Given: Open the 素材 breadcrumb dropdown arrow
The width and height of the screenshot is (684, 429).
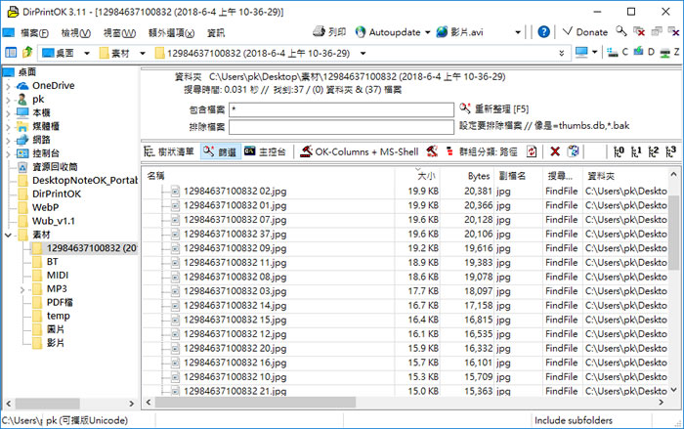Looking at the screenshot, I should coord(143,53).
